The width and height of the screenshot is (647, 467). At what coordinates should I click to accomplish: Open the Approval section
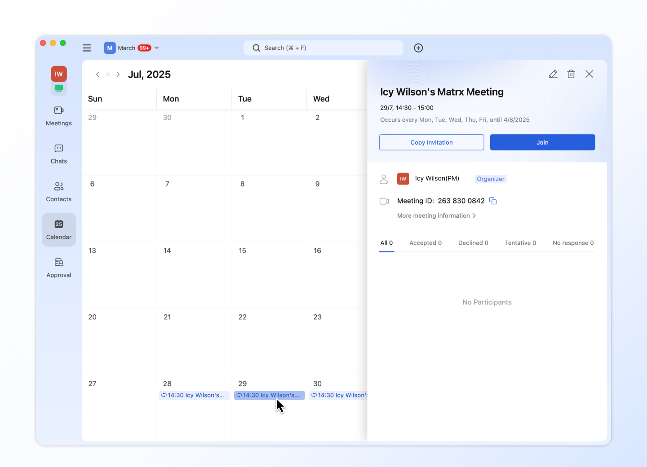[x=59, y=268]
